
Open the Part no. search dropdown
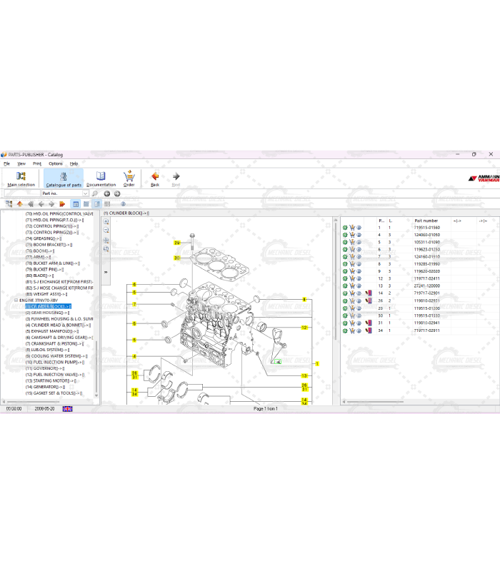86,193
